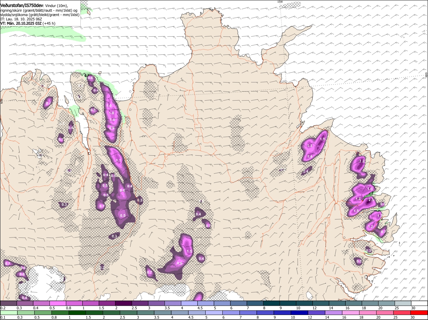The height and width of the screenshot is (320, 428).
Task: Click the '(+45 h)' forecast offset text
Action: point(49,23)
